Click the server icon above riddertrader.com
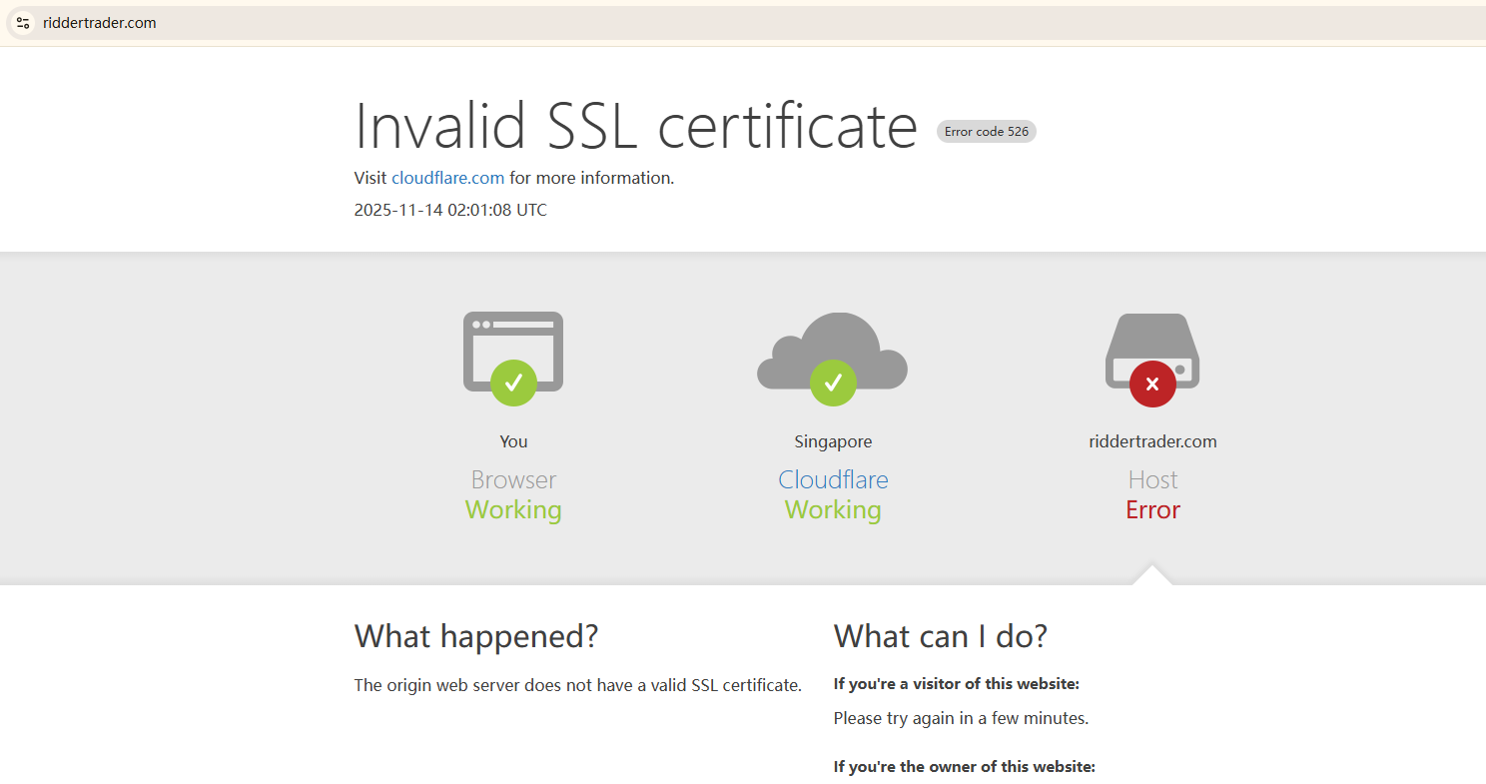 click(x=1152, y=360)
